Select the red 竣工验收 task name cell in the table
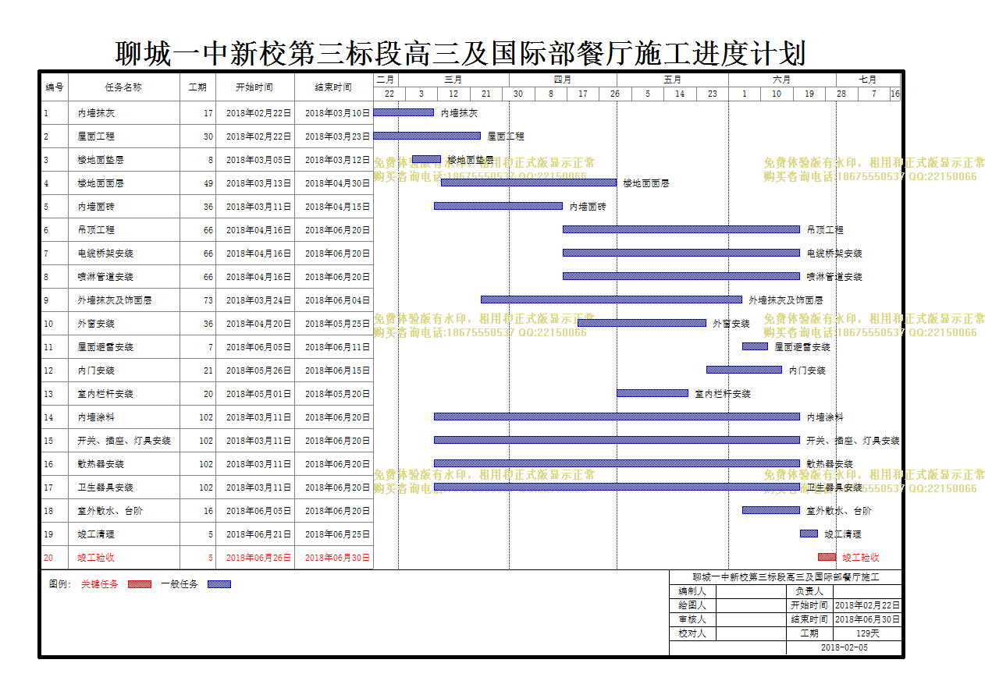 tap(124, 558)
